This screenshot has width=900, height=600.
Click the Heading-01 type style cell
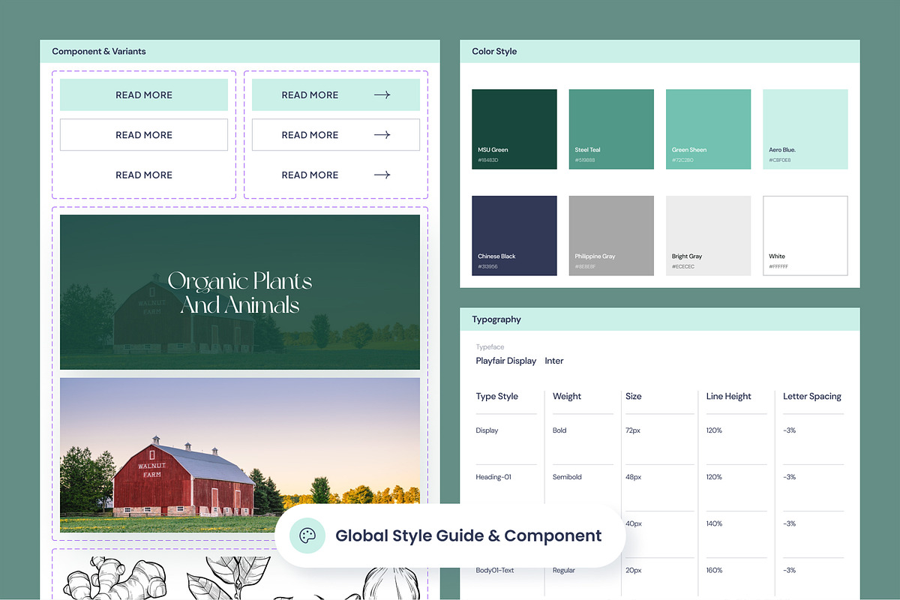click(x=493, y=477)
